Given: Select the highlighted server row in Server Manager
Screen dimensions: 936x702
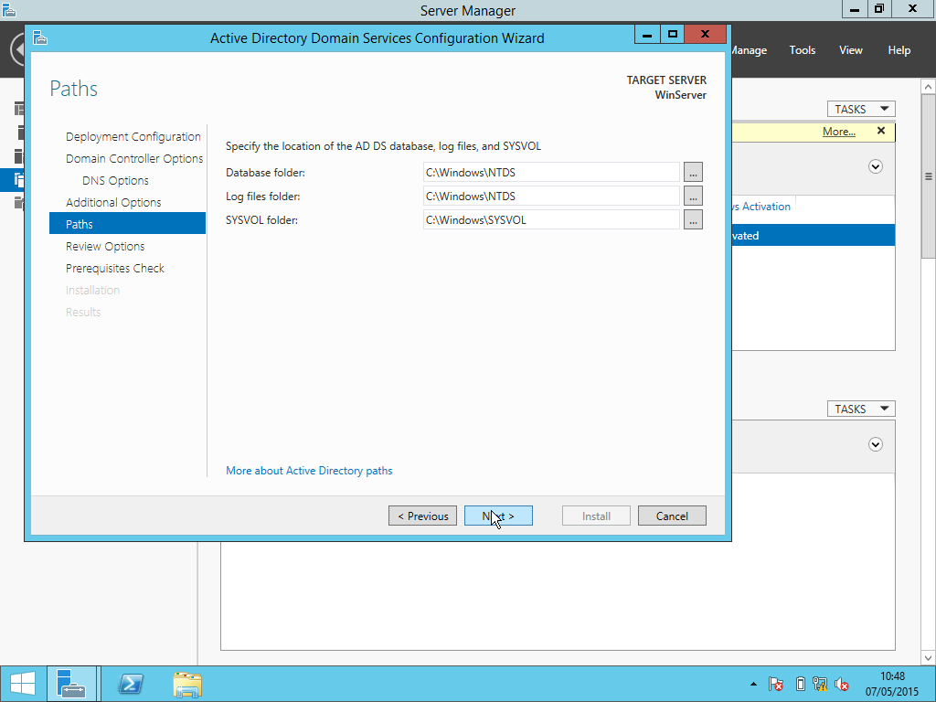Looking at the screenshot, I should 813,235.
